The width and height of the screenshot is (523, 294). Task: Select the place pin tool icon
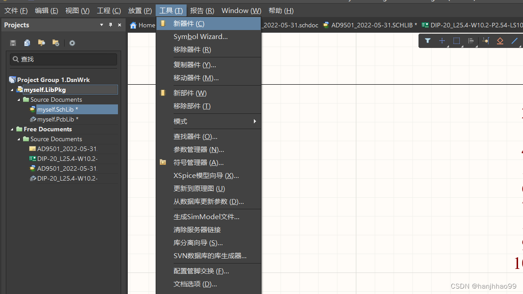tap(486, 41)
